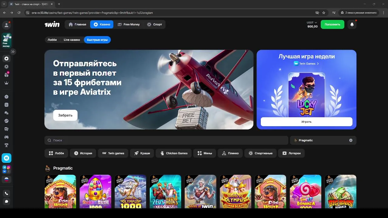Screen dimensions: 388x218
Task: Click the Free money sidebar banner
Action: click(x=6, y=41)
